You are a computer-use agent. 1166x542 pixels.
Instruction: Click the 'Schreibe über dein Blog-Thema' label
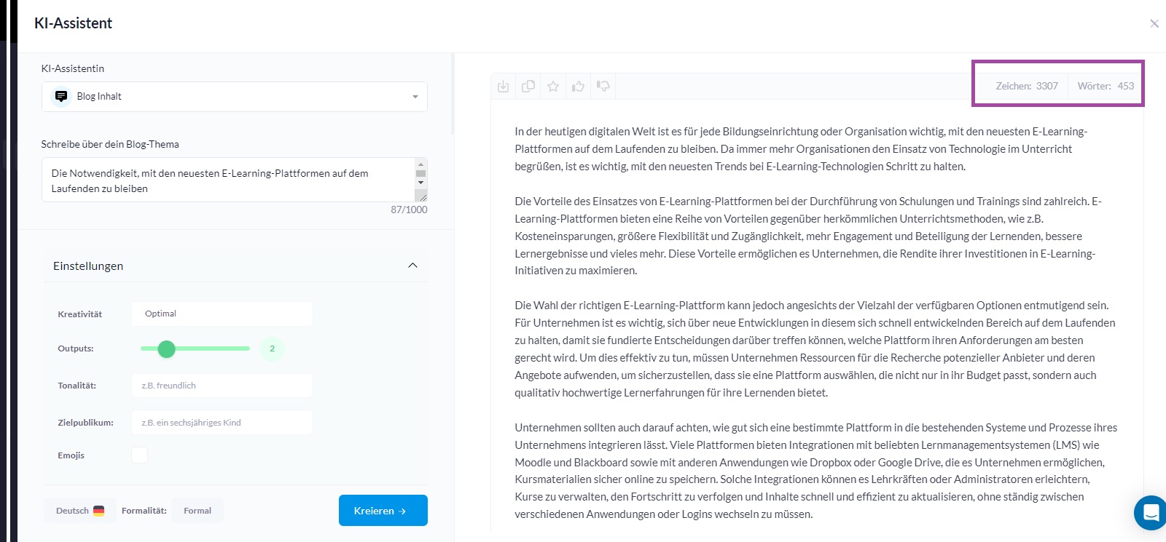coord(110,144)
